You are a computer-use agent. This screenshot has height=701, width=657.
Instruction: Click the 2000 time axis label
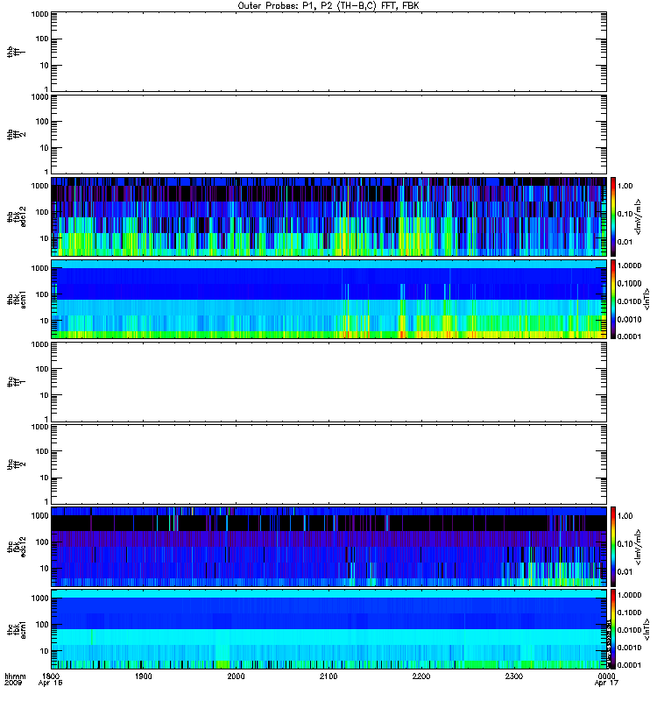tap(236, 676)
